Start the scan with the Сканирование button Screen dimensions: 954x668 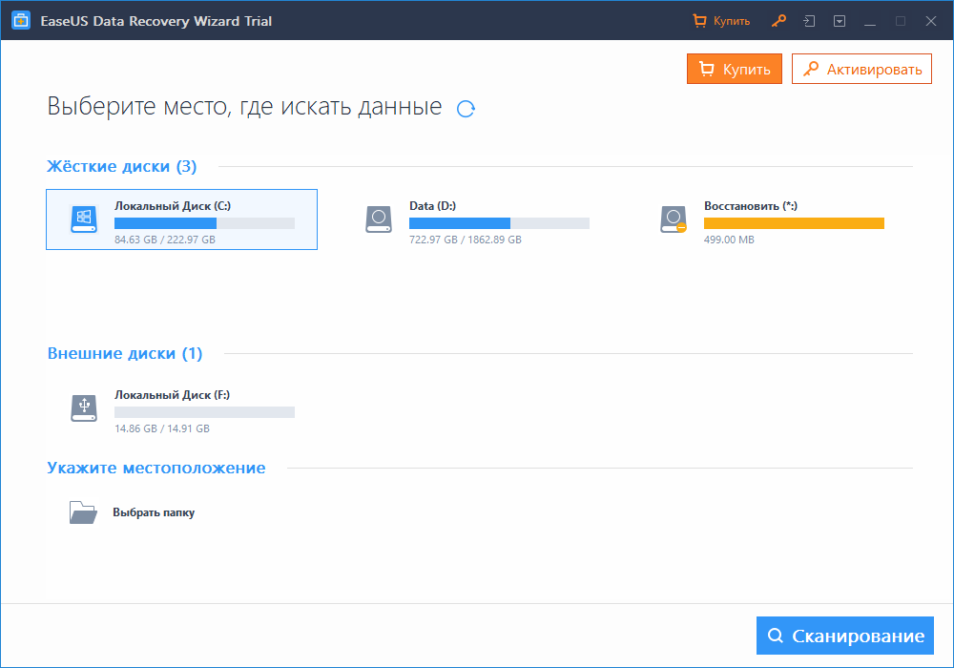coord(845,636)
